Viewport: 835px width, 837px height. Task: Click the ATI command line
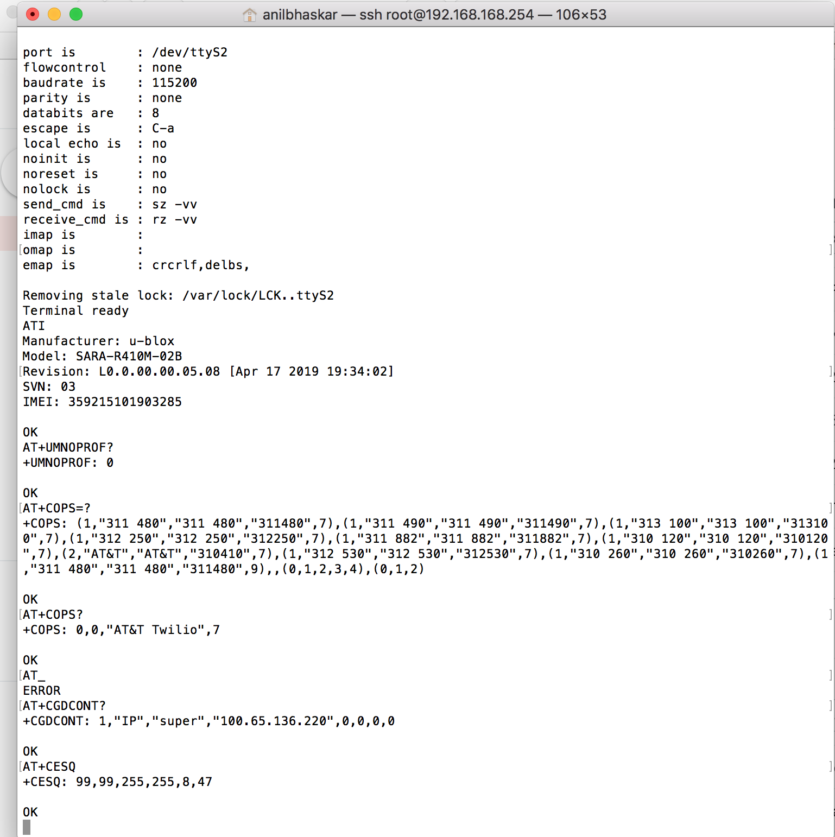[34, 326]
